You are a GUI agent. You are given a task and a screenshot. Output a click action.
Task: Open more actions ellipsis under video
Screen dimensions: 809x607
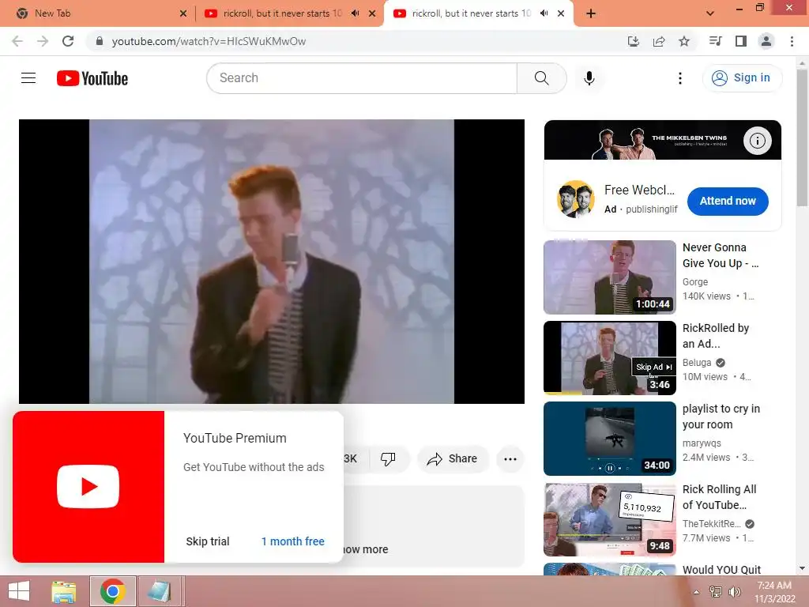pos(510,458)
